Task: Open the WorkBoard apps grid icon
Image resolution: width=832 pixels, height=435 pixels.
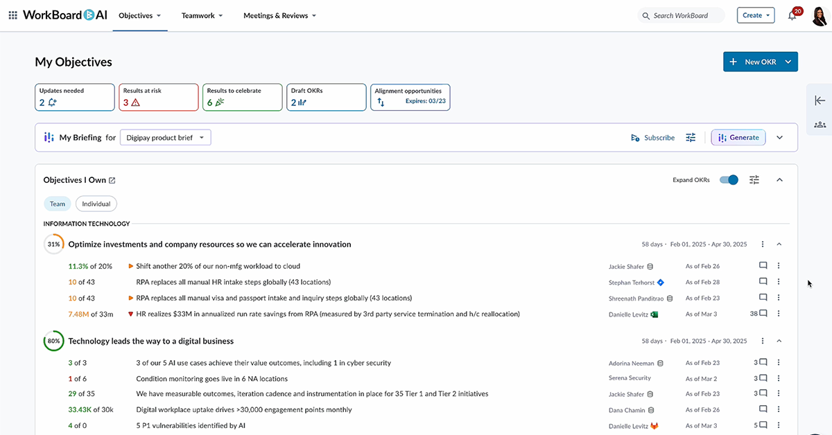Action: coord(12,15)
